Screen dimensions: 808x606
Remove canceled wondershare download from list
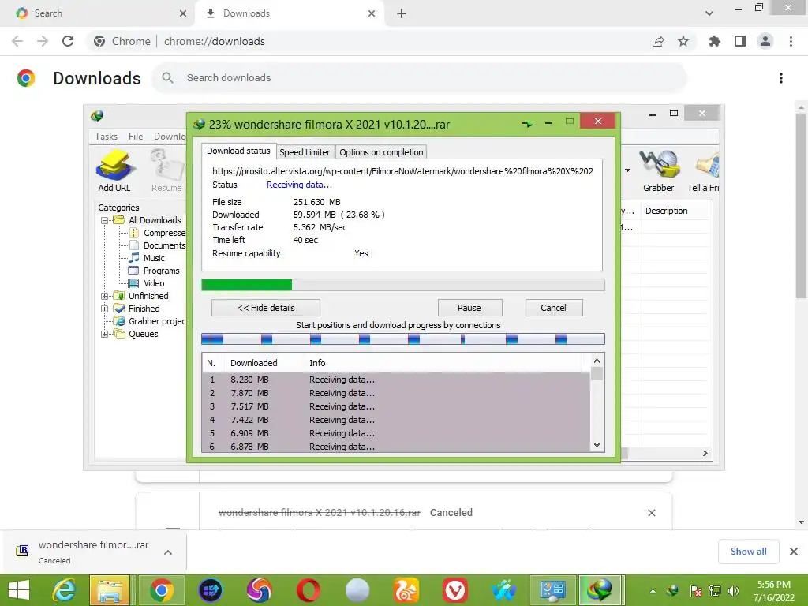[651, 513]
